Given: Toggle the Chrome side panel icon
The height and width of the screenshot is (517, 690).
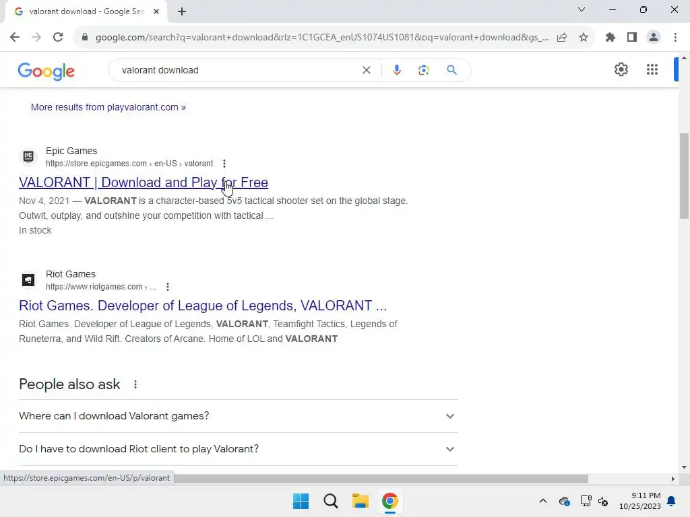Looking at the screenshot, I should coord(632,38).
